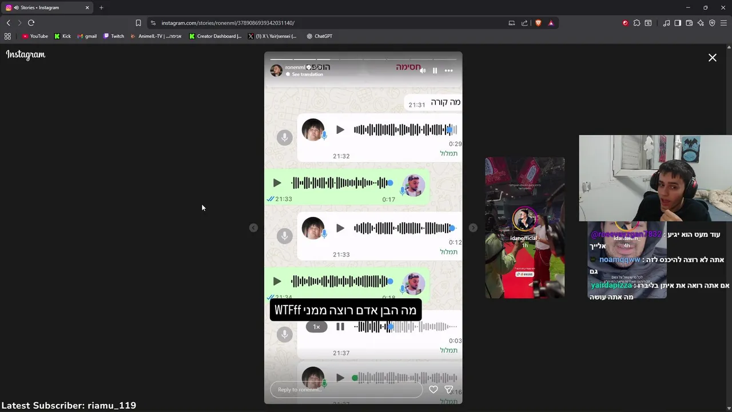The image size is (732, 412).
Task: Open the Kick bookmark
Action: point(63,36)
